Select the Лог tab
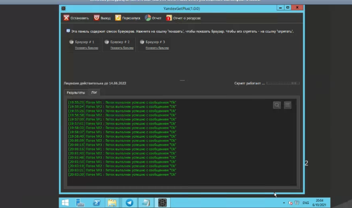Image resolution: width=352 pixels, height=208 pixels. pyautogui.click(x=94, y=92)
